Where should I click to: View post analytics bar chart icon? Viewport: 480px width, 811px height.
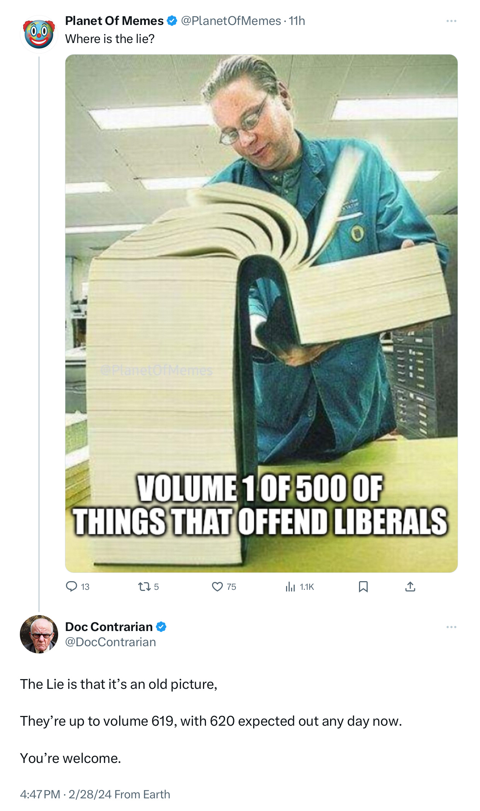[x=290, y=586]
